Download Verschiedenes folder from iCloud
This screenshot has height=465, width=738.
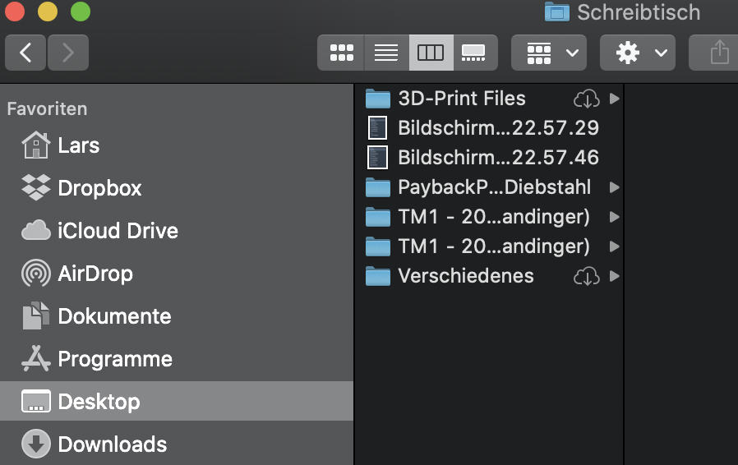click(x=586, y=276)
